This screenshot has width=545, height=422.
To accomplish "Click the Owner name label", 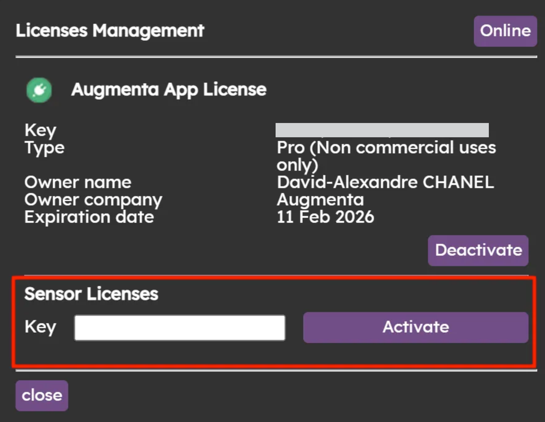I will tap(78, 182).
